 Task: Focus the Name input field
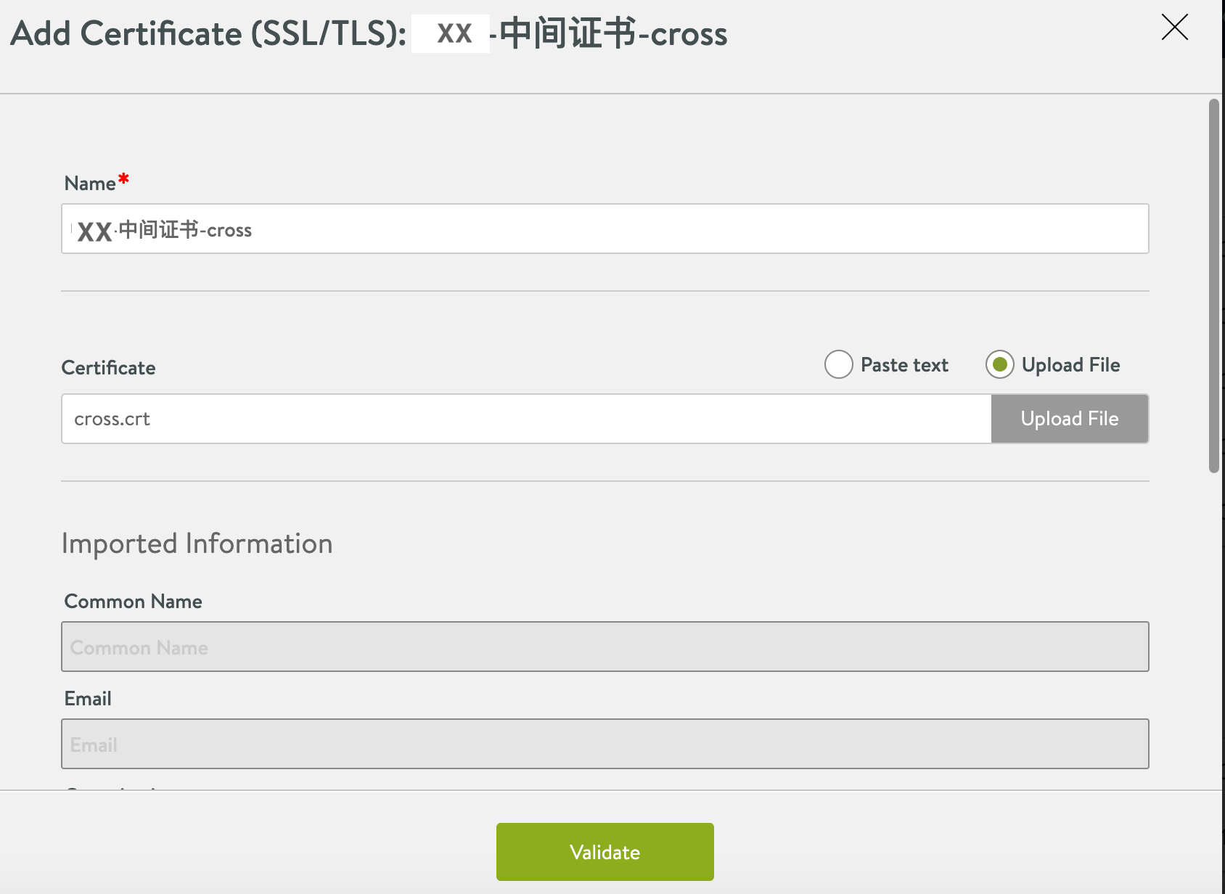click(605, 229)
